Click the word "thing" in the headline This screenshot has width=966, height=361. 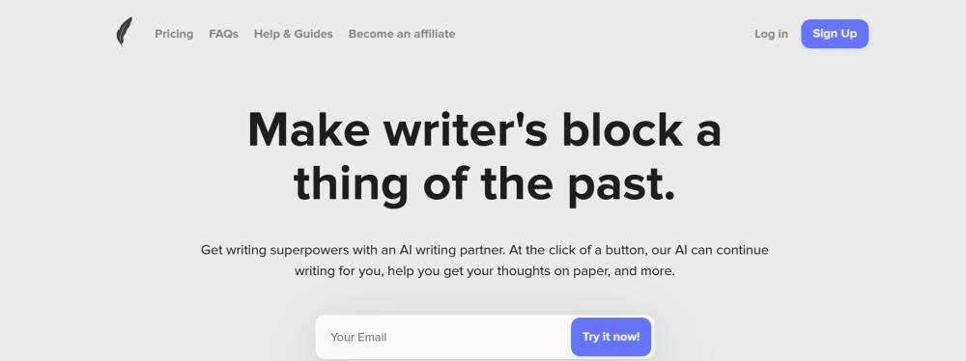351,184
